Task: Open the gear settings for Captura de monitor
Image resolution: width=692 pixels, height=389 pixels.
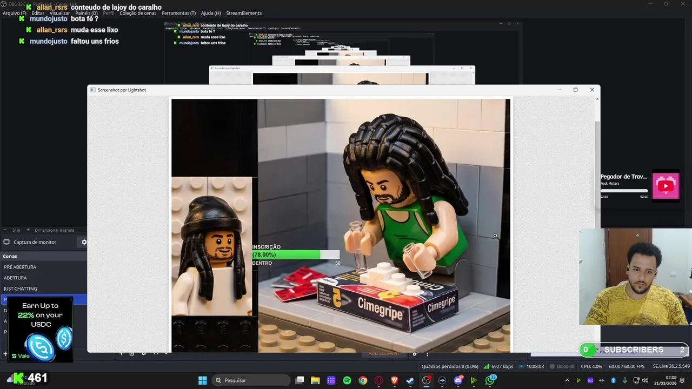Action: 84,242
